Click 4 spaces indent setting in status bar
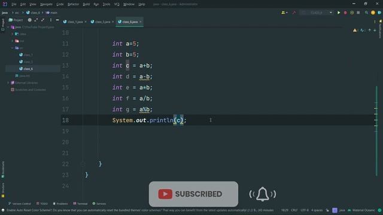The width and height of the screenshot is (383, 215). pos(317,210)
